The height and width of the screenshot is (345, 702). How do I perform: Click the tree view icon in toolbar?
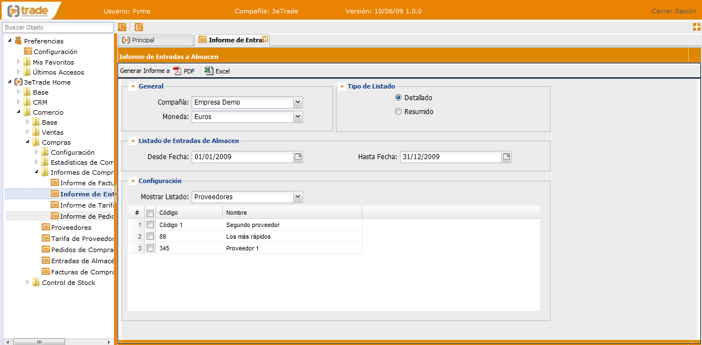click(x=123, y=27)
